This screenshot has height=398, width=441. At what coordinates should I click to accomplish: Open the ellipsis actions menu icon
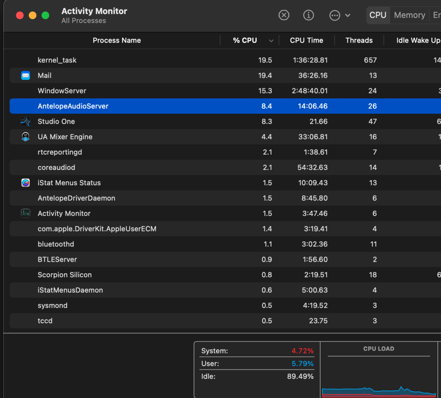[335, 15]
